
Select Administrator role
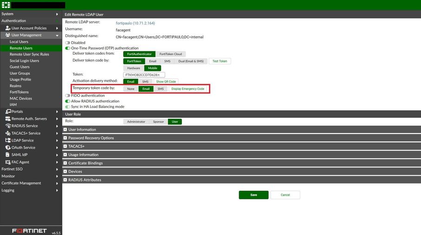(136, 122)
